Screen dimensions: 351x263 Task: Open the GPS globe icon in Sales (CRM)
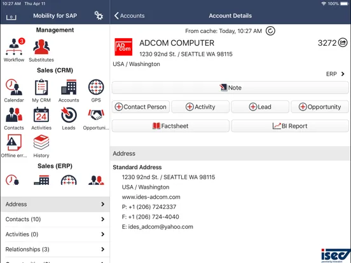coord(96,87)
